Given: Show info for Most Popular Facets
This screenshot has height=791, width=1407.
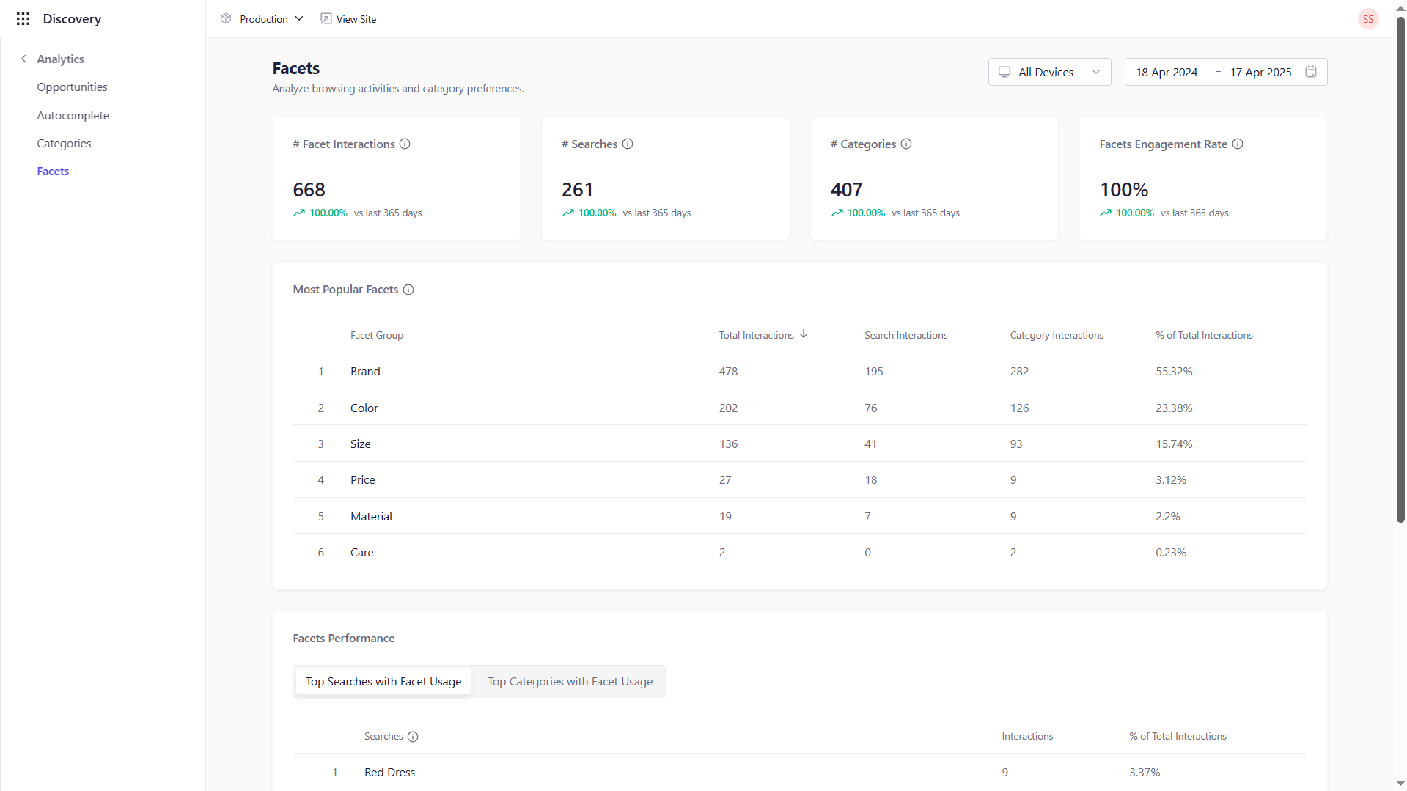Looking at the screenshot, I should click(x=408, y=290).
